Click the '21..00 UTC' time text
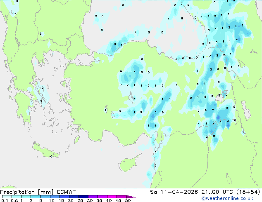262x202 pixels. (217, 192)
